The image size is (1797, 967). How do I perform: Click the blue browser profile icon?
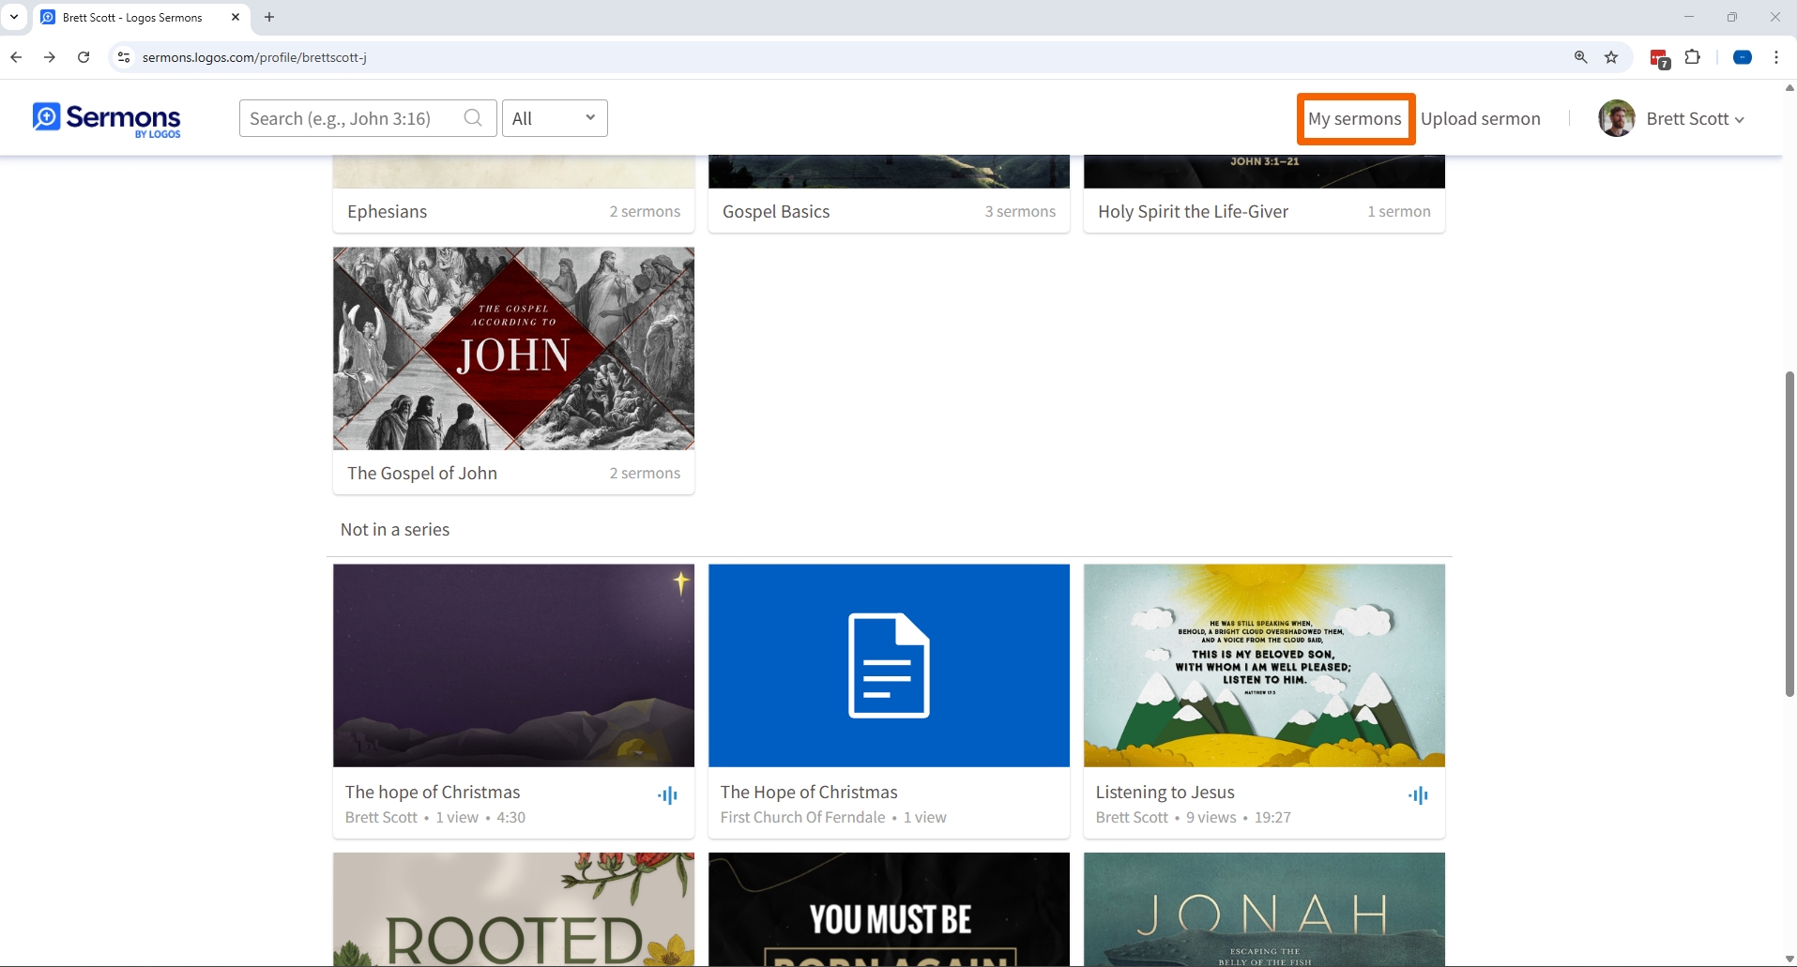pyautogui.click(x=1743, y=57)
